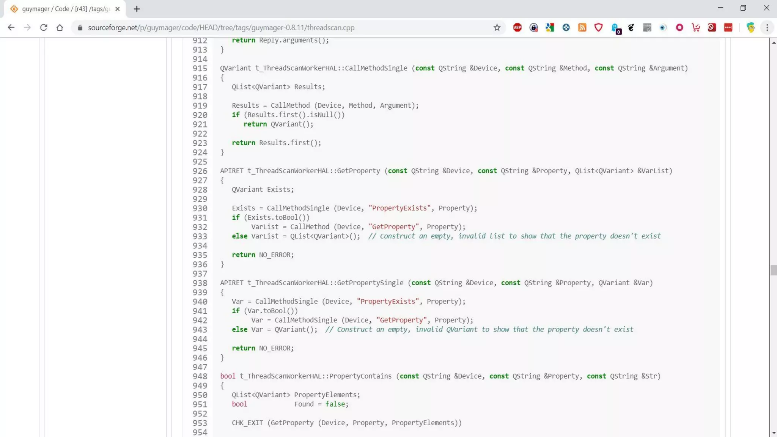Screen dimensions: 777x437
Task: Click the vertical scrollbar thumb
Action: (x=773, y=270)
